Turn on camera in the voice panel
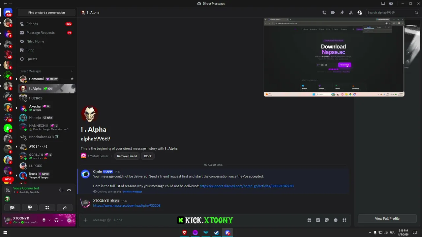 pos(13,207)
